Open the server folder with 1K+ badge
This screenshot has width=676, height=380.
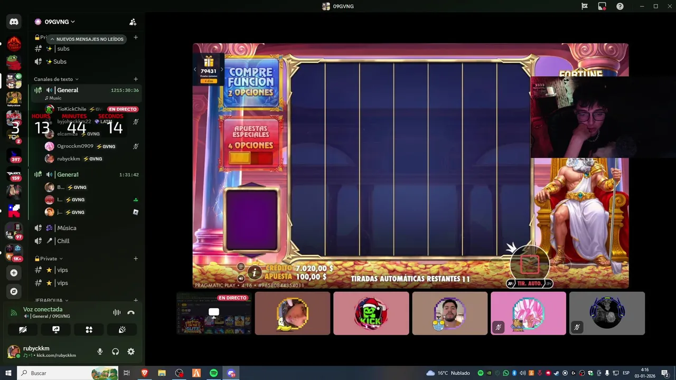tap(14, 252)
